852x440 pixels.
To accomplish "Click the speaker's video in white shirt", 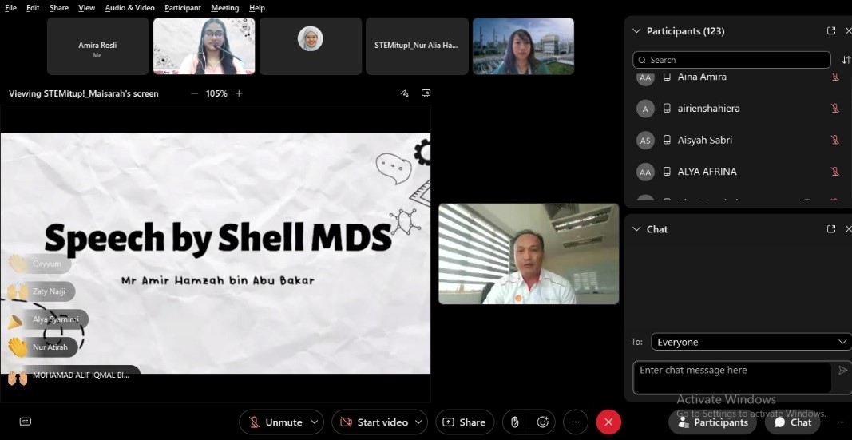I will point(529,254).
